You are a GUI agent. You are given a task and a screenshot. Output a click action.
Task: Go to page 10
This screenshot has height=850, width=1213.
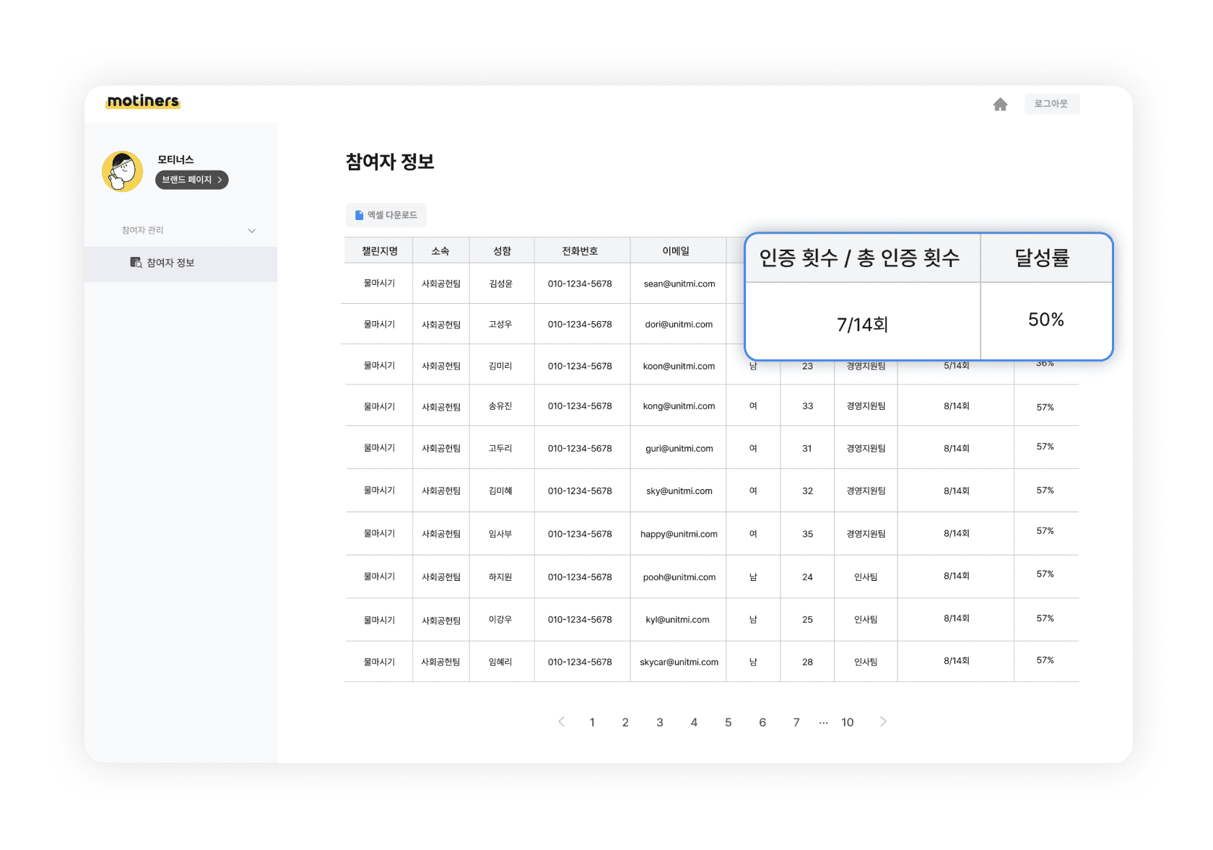pyautogui.click(x=848, y=722)
